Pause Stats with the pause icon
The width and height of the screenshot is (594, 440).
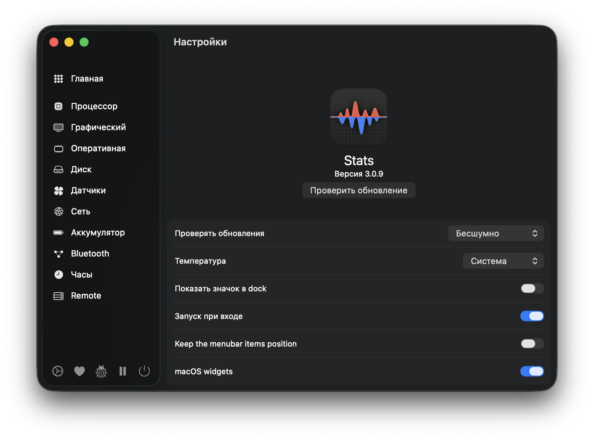[x=123, y=371]
